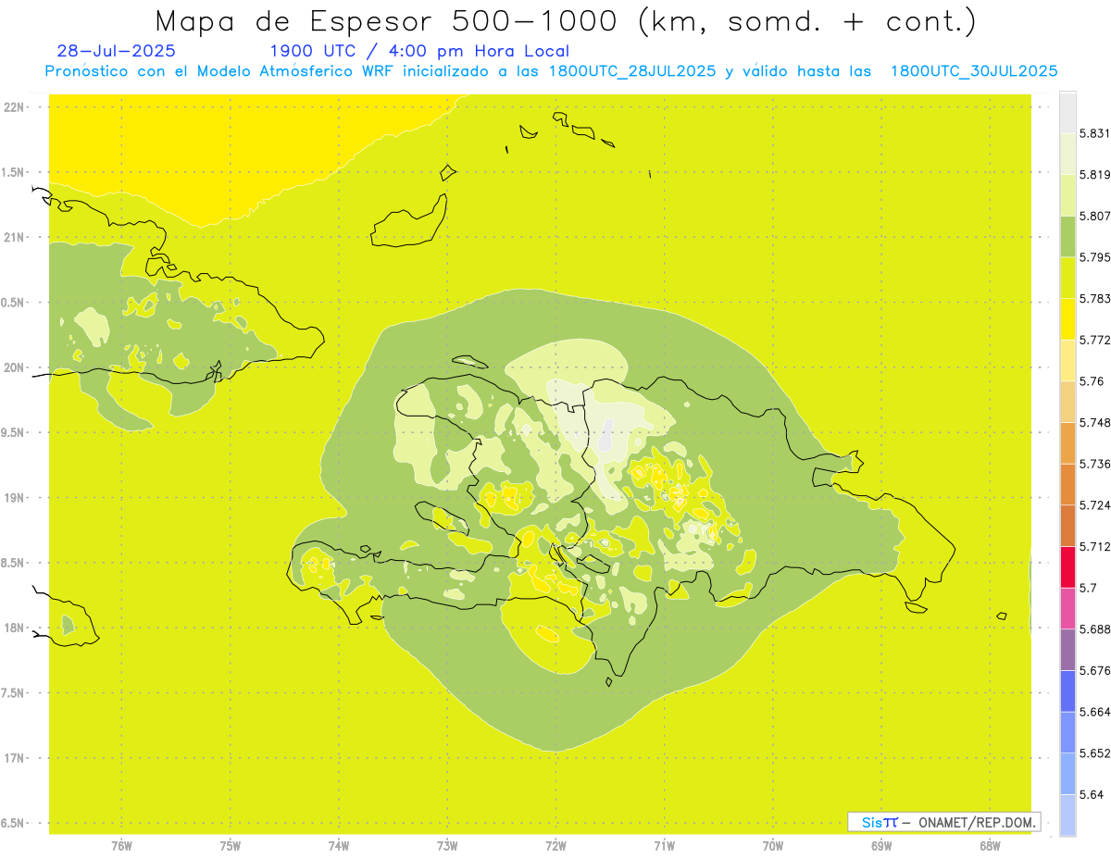Click the 21N latitude axis label
Image resolution: width=1111 pixels, height=858 pixels.
click(x=14, y=238)
